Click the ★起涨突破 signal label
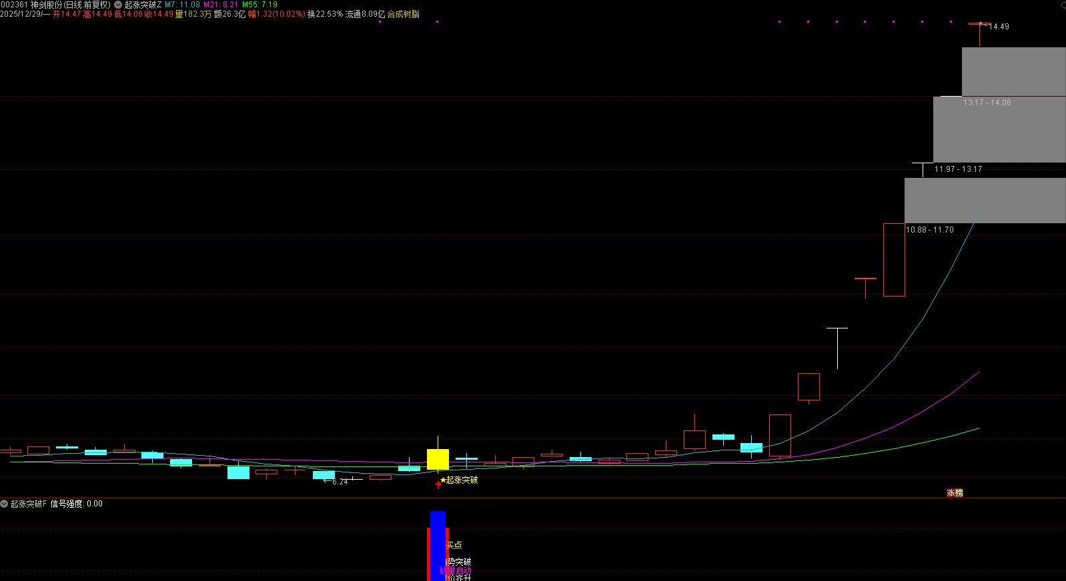The width and height of the screenshot is (1066, 581). [458, 480]
